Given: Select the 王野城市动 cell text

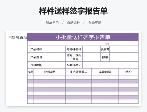Looking at the screenshot, I should (x=18, y=37).
